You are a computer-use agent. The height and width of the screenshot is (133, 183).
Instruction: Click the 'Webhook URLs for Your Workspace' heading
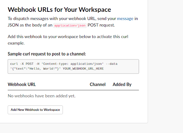pos(59,10)
